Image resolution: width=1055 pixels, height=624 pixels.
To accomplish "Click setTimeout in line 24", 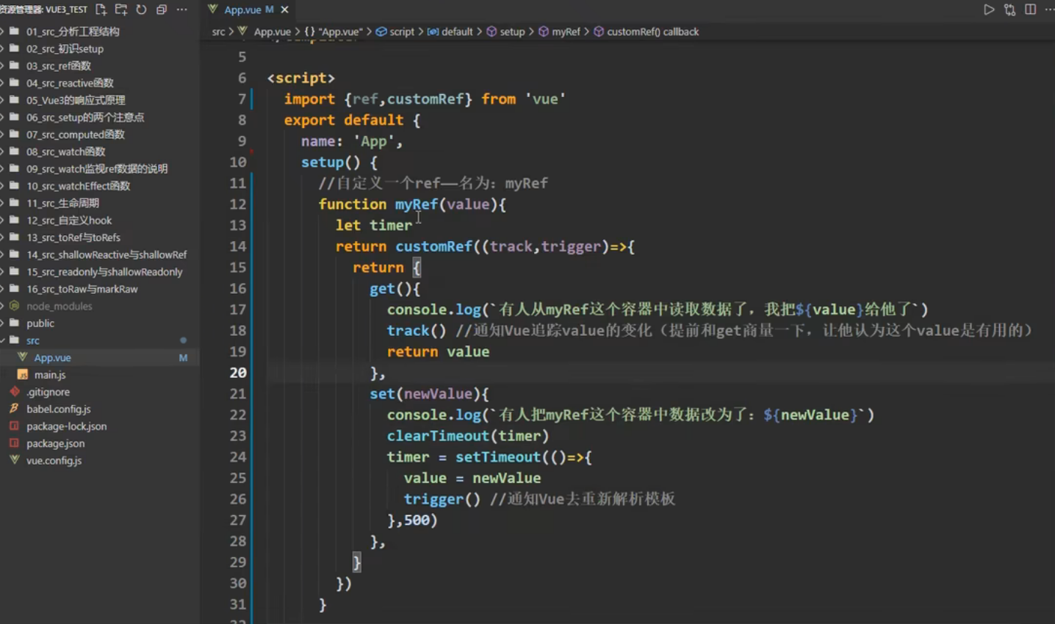I will tap(497, 457).
